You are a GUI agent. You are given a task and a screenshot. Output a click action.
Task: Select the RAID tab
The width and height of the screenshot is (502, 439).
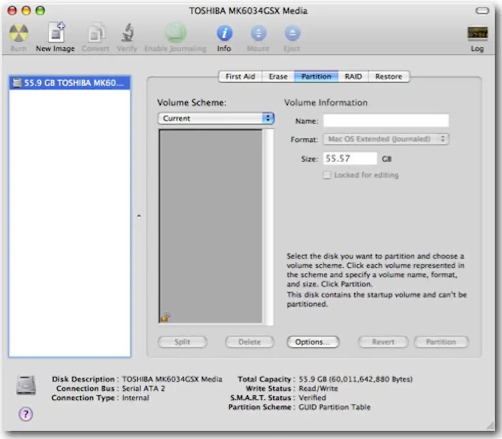(x=352, y=76)
